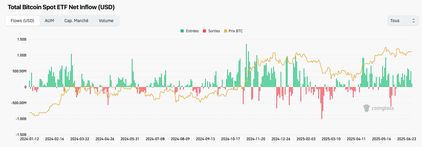Open the Cap. Marché tab
The image size is (422, 147).
76,21
